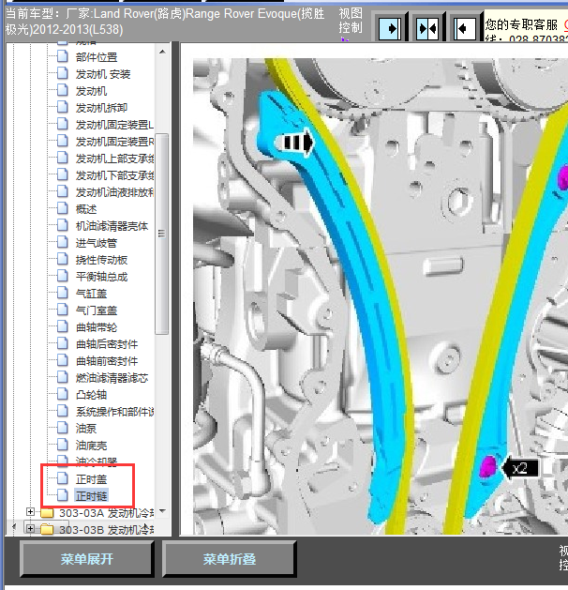Screen dimensions: 568x590
Task: Click the document icon beside 气缸盖
Action: click(63, 293)
